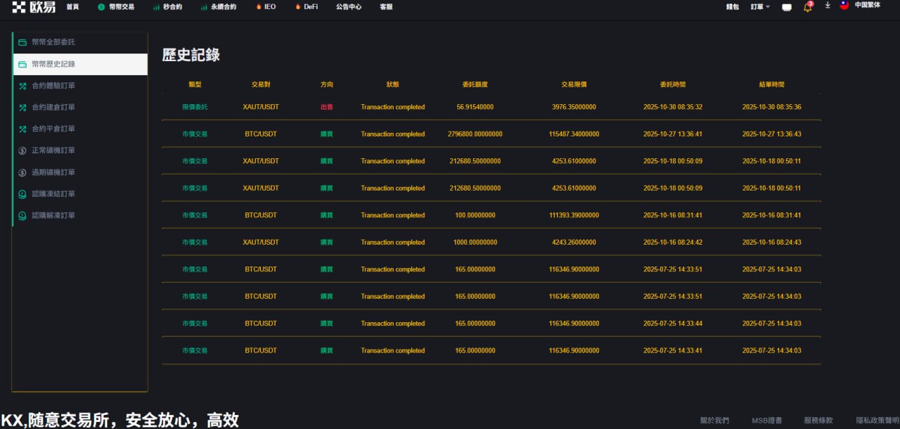The image size is (900, 429).
Task: Open the 公告中心 announcements page
Action: click(349, 6)
